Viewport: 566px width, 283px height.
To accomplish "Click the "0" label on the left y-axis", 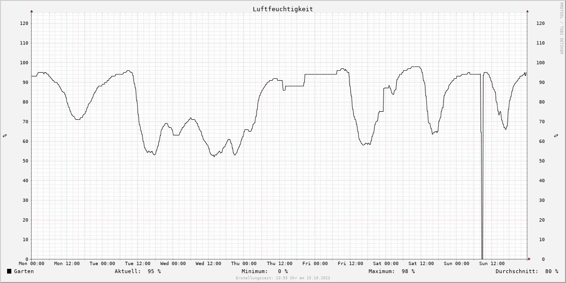I will coord(27,259).
